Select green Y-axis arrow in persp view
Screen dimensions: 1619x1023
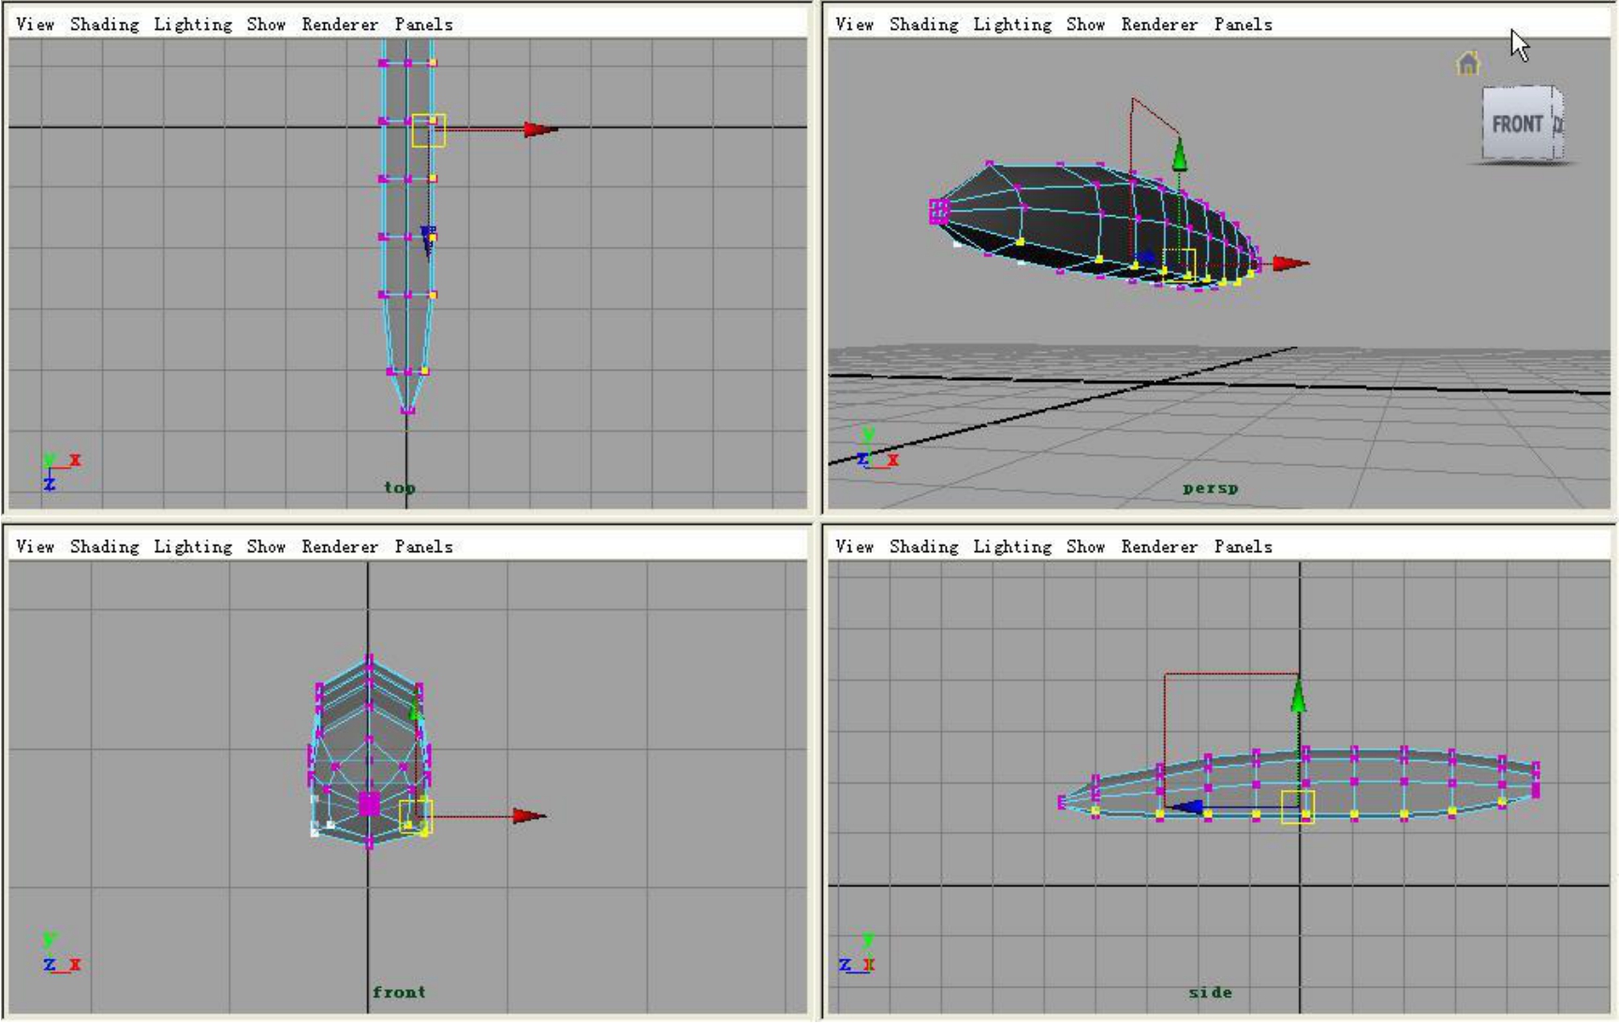point(1180,154)
